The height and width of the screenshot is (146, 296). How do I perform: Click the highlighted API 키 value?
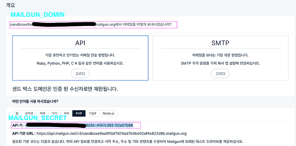tap(79, 125)
